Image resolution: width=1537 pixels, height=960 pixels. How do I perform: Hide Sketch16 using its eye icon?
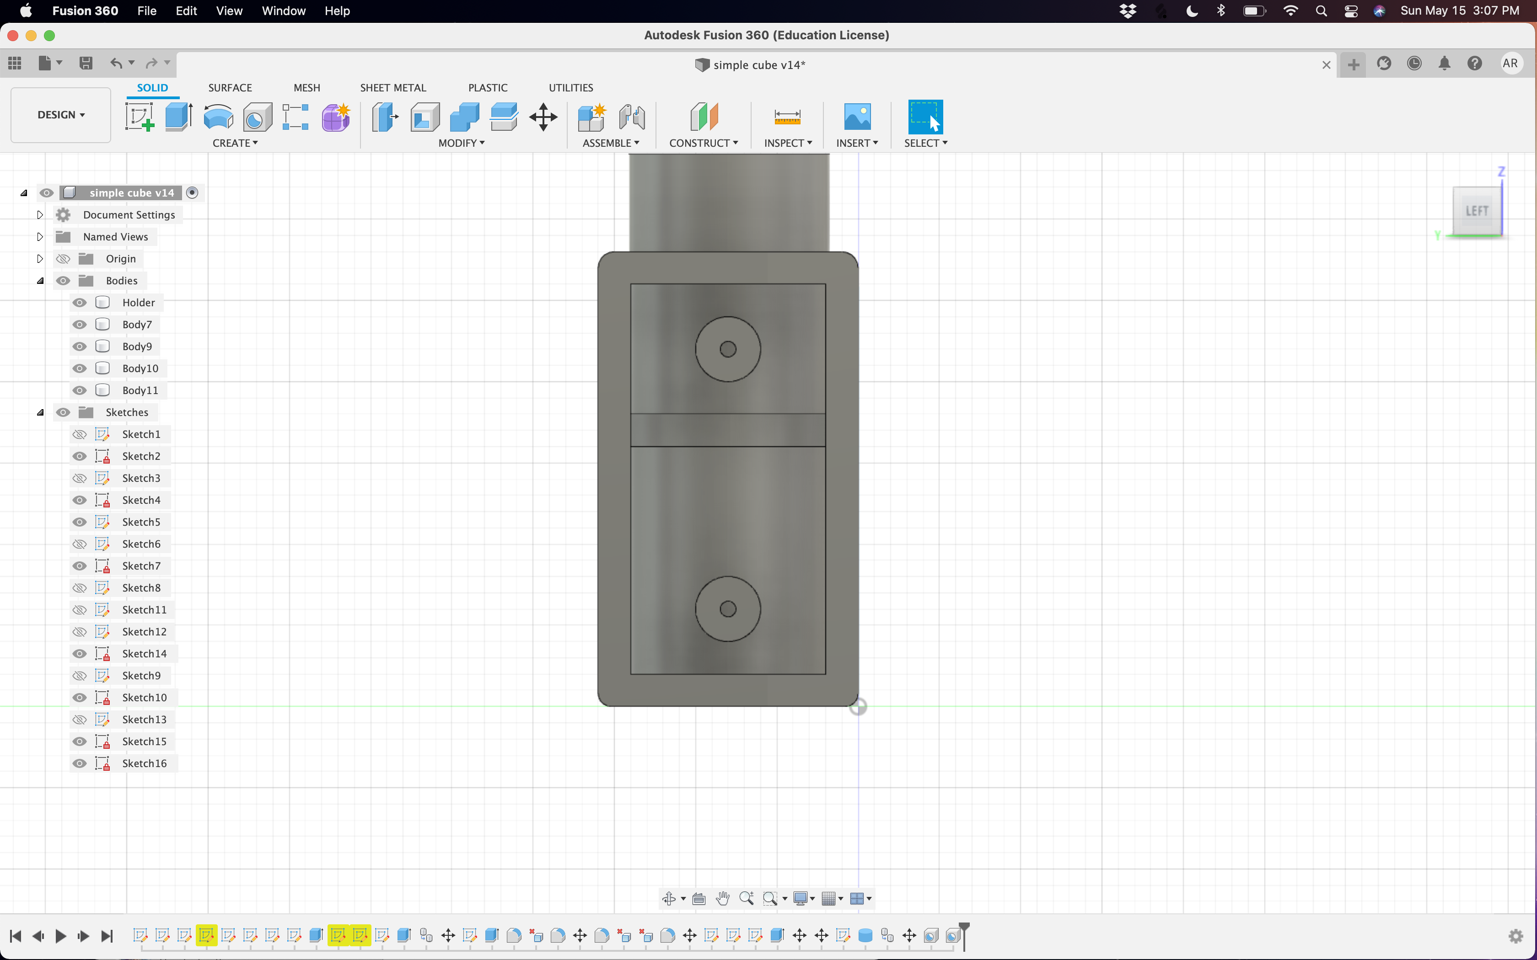[x=80, y=764]
